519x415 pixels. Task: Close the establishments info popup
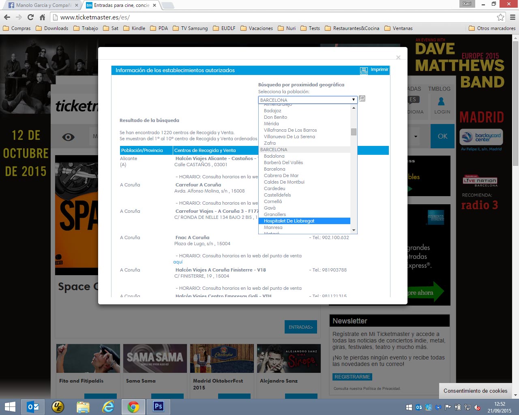click(398, 58)
